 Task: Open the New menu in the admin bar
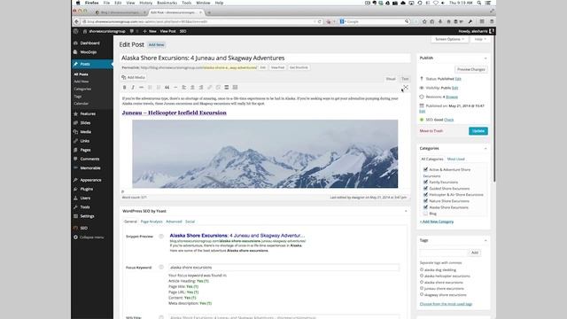point(150,31)
